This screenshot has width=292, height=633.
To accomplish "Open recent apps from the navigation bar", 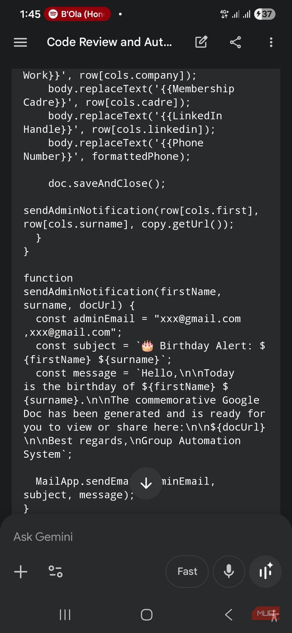I will coord(64,614).
